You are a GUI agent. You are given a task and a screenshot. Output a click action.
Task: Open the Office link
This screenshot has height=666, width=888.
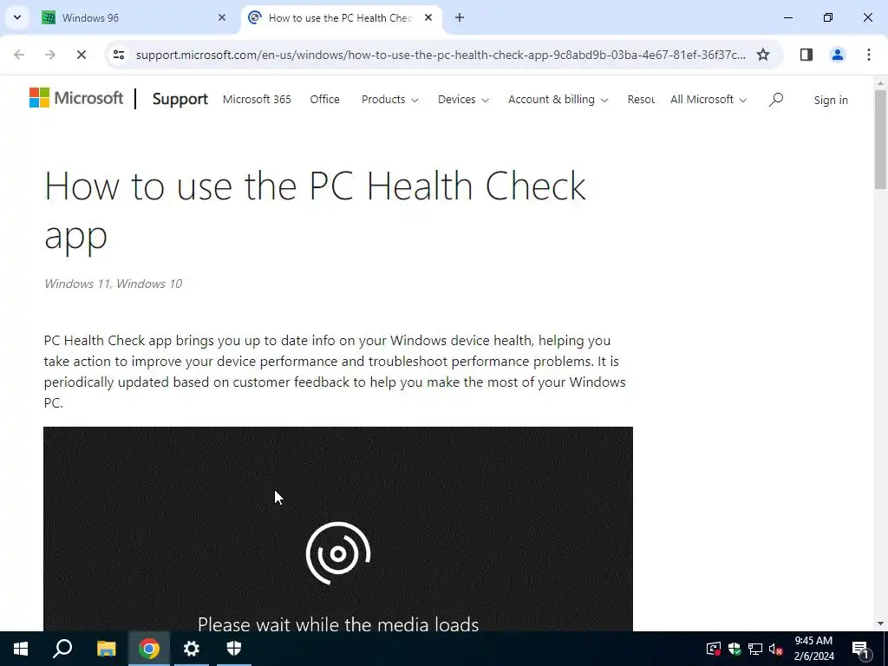click(324, 100)
